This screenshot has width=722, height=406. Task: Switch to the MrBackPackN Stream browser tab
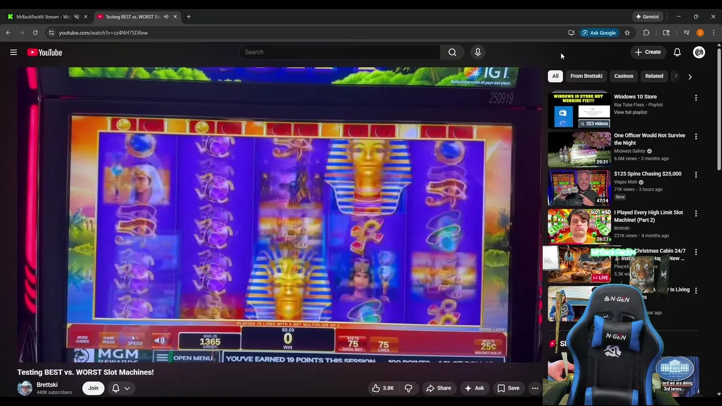tap(42, 17)
